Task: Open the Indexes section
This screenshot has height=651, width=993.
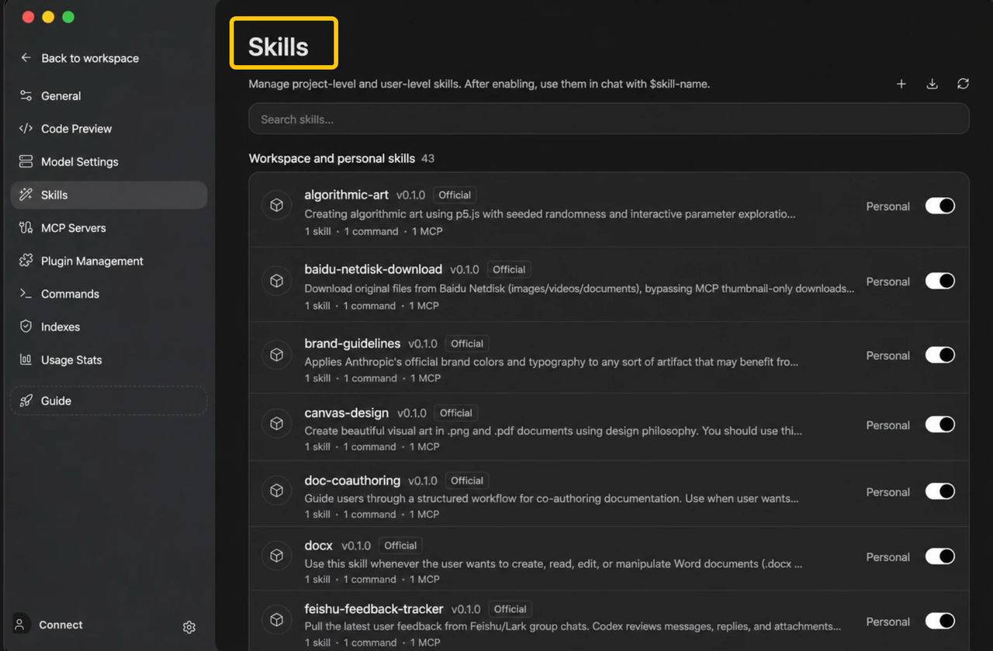Action: (x=109, y=327)
